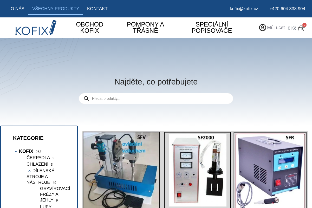Image resolution: width=312 pixels, height=208 pixels.
Task: Select the CHLAZENÍ category
Action: click(37, 164)
